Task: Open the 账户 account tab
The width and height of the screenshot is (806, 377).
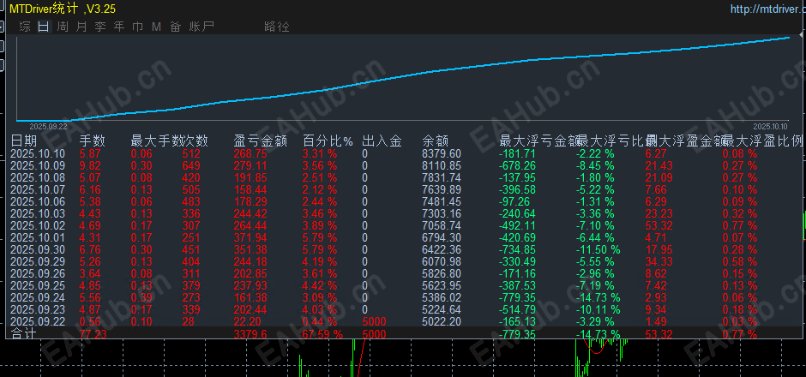Action: (201, 27)
